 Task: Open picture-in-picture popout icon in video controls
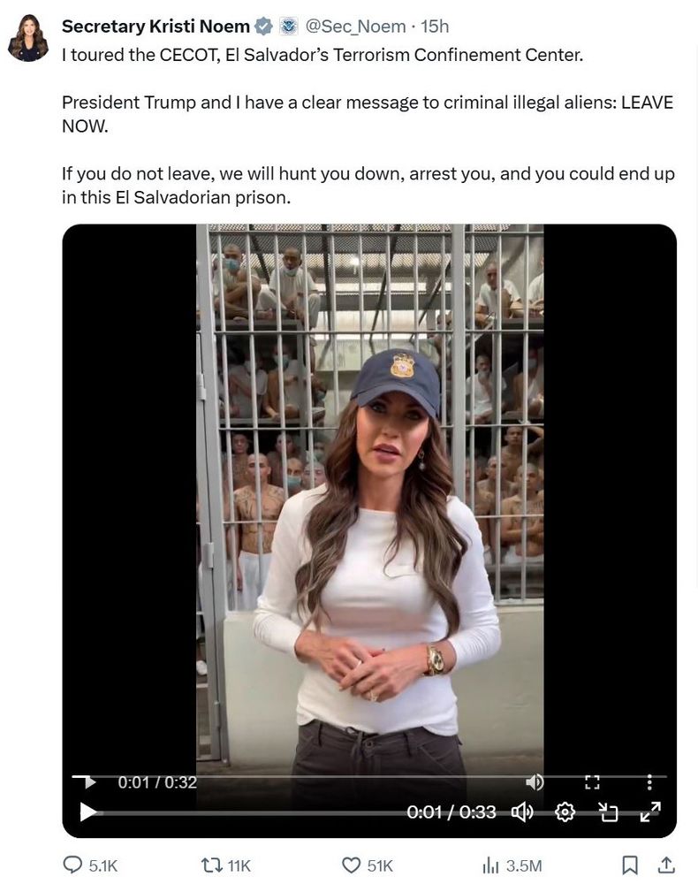point(608,812)
